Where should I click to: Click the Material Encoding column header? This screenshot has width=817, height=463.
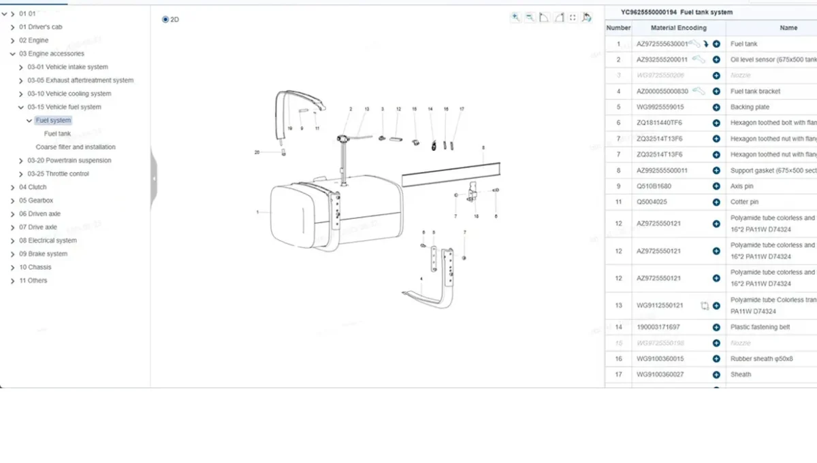[x=678, y=28]
